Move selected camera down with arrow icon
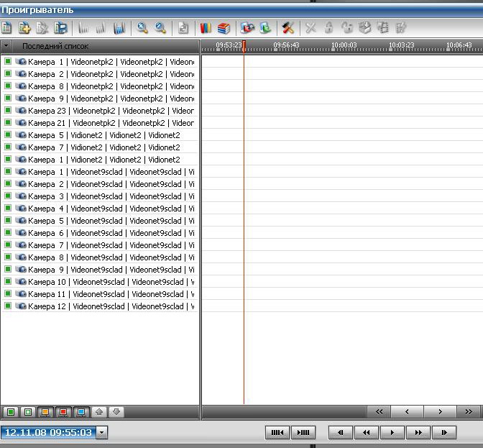This screenshot has height=448, width=483. click(116, 412)
